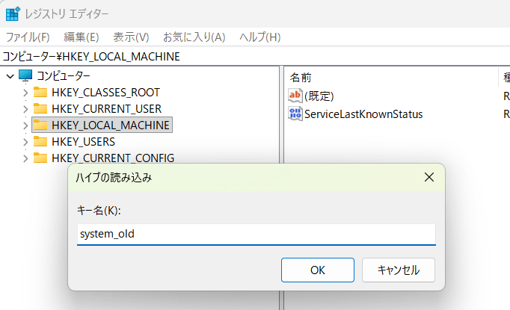Image resolution: width=510 pixels, height=310 pixels.
Task: Select the ServiceLastKnownStatus value name
Action: pos(363,114)
